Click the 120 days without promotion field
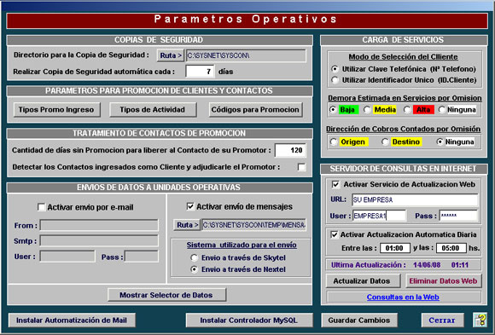Image resolution: width=495 pixels, height=335 pixels. pyautogui.click(x=290, y=150)
